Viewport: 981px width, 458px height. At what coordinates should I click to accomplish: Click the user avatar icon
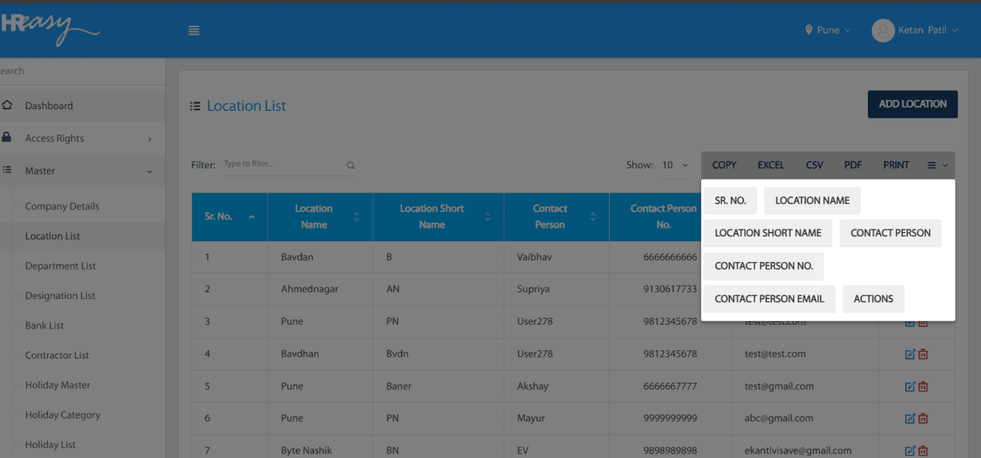click(883, 30)
